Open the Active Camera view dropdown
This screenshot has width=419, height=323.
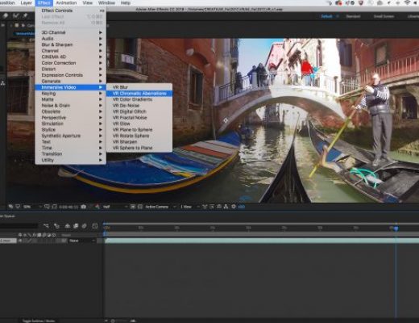160,207
